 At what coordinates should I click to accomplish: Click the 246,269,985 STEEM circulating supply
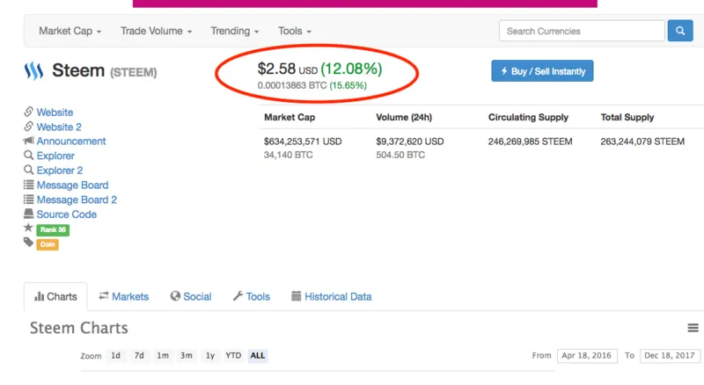coord(531,142)
